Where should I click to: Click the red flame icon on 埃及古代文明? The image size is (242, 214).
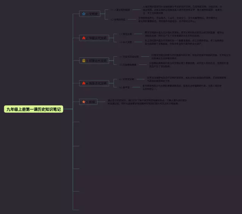click(84, 83)
